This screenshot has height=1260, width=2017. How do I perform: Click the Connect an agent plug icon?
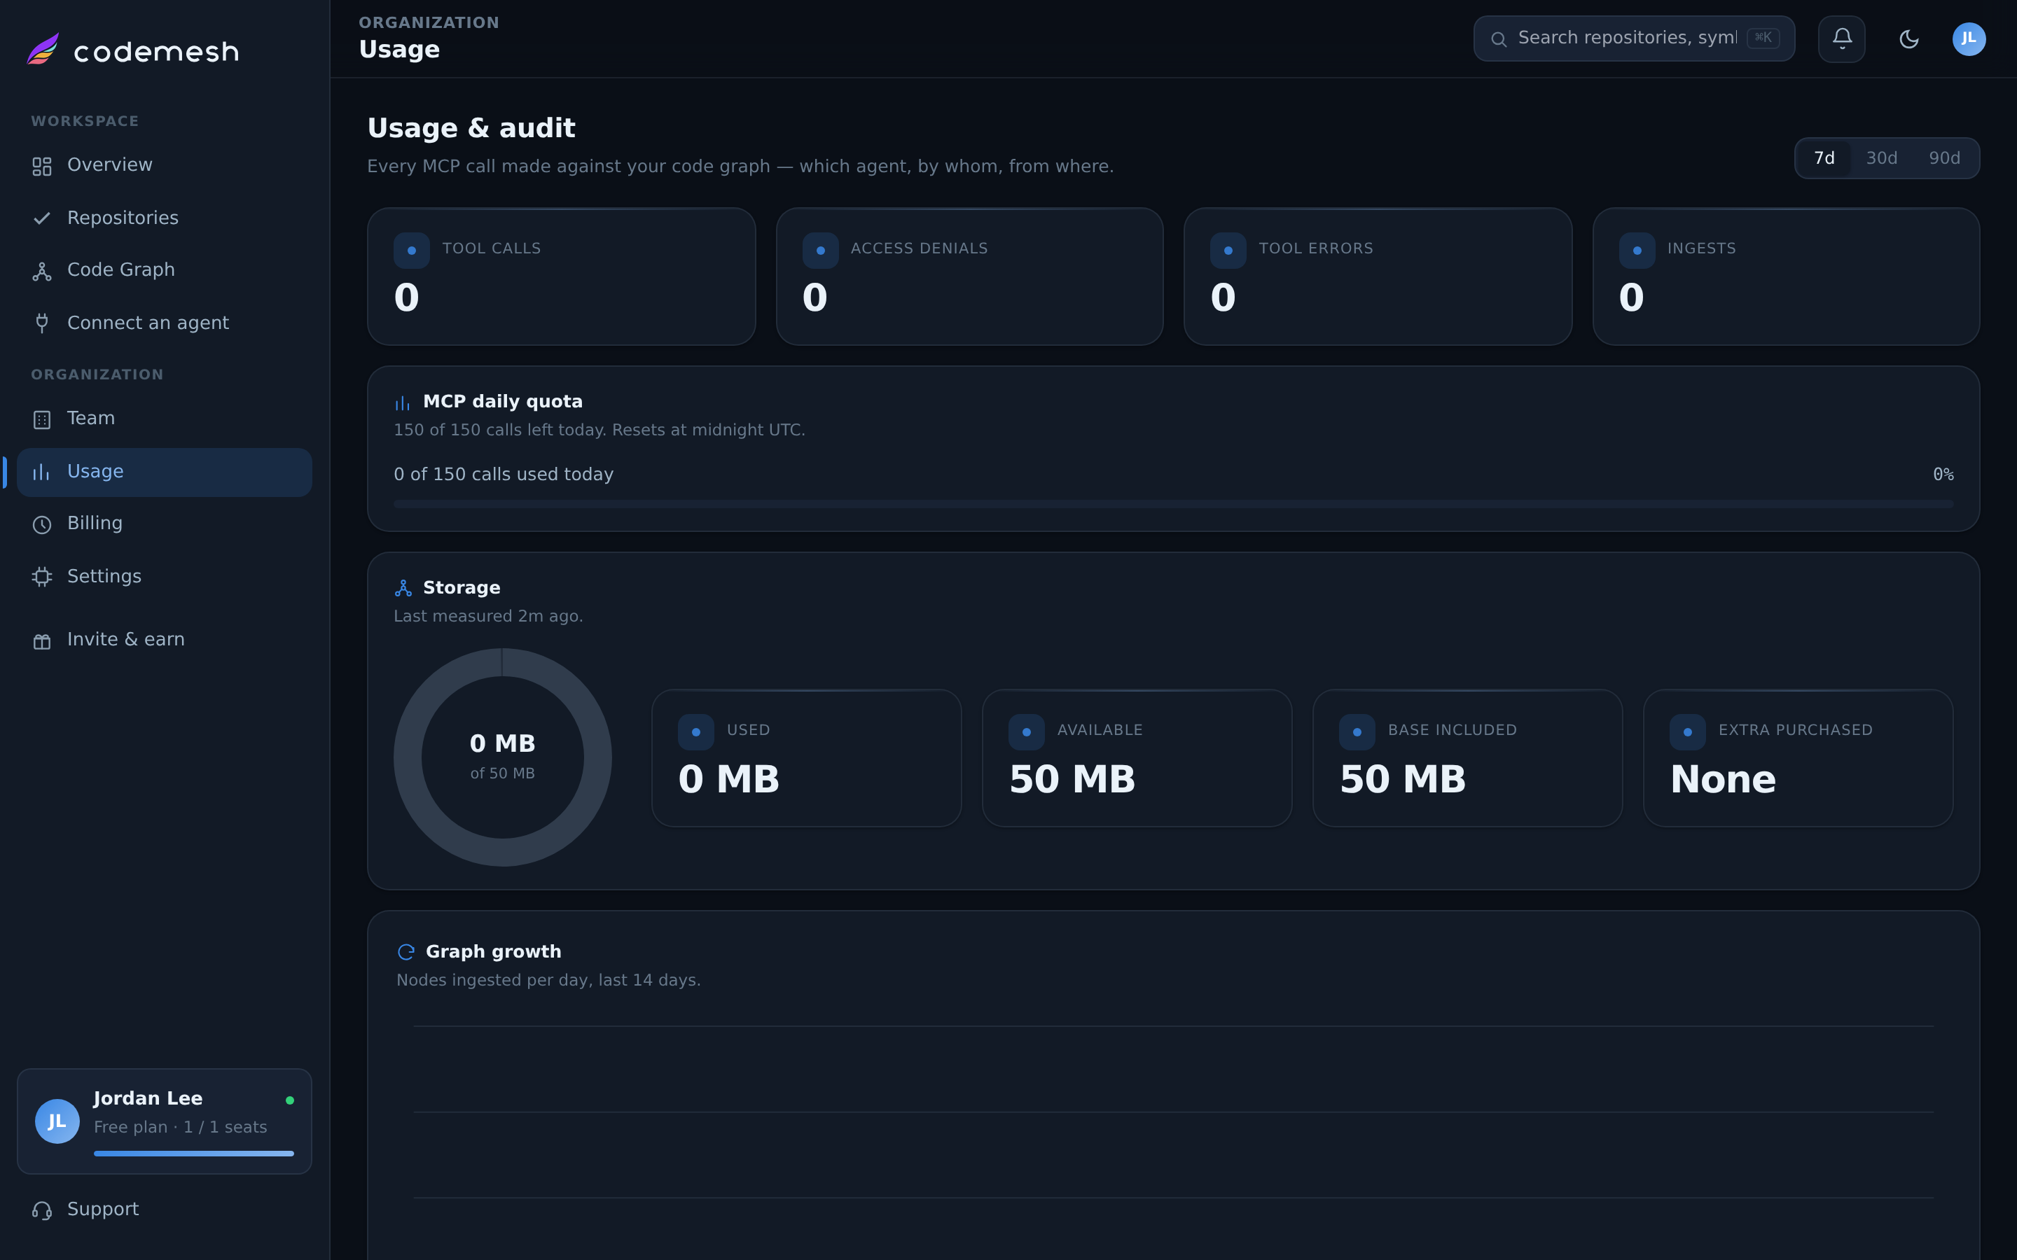click(42, 323)
